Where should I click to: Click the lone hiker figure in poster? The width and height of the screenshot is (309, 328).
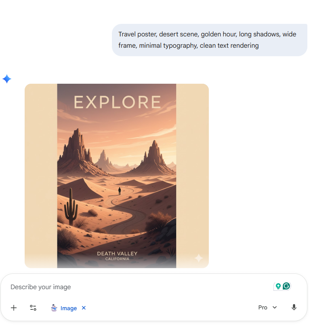[x=120, y=191]
